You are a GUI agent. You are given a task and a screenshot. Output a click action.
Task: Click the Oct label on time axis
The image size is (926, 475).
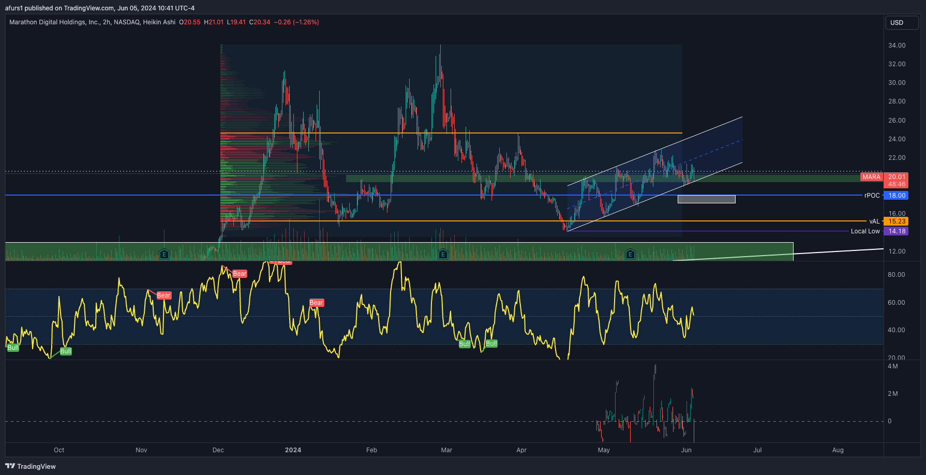[59, 450]
